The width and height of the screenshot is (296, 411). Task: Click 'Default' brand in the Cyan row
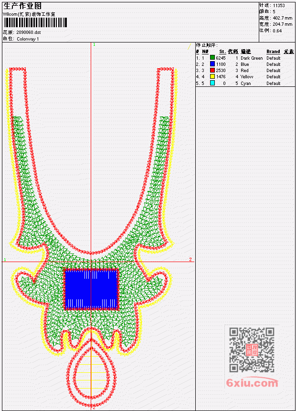click(274, 84)
